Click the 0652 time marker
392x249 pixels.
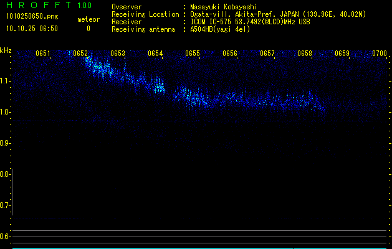80,54
